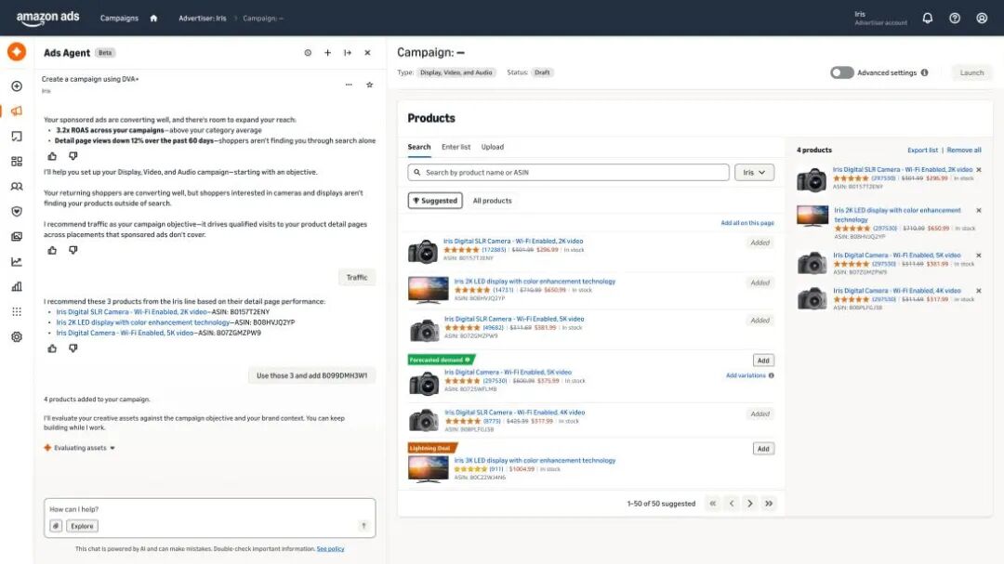Close the Ads Agent panel
Viewport: 1004px width, 564px height.
[x=367, y=52]
